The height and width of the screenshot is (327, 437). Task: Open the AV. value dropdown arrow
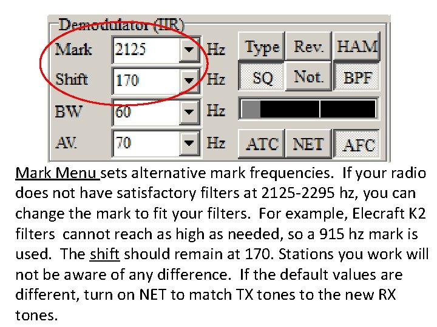189,143
